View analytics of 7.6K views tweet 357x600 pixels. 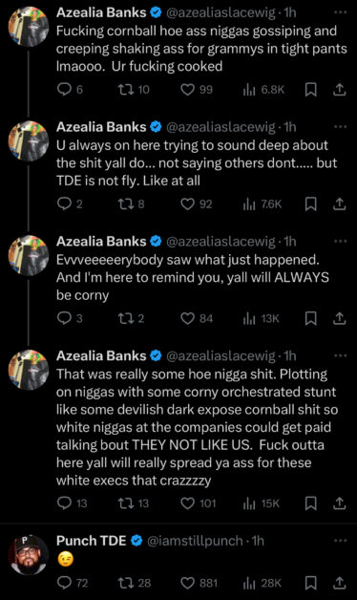[262, 204]
